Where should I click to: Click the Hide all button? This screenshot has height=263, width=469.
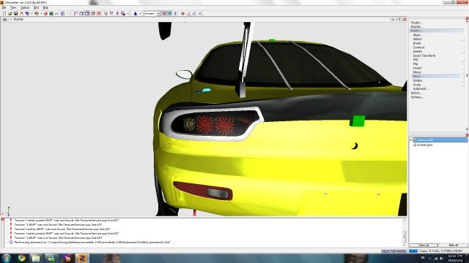453,245
